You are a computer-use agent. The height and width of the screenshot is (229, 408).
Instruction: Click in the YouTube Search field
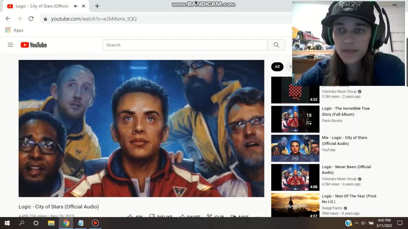185,45
